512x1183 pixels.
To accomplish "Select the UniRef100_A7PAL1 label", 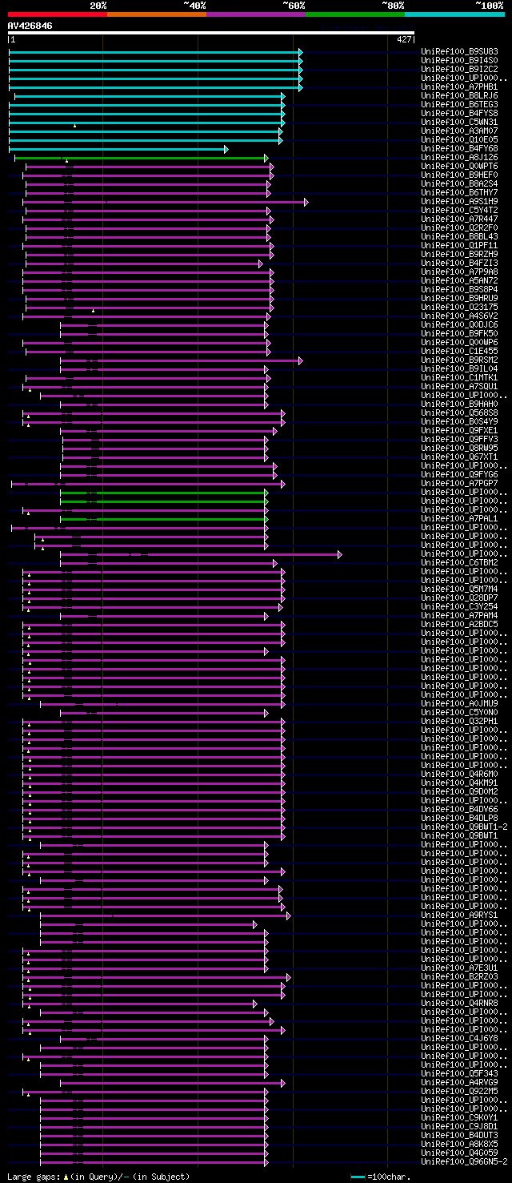I will click(x=459, y=519).
